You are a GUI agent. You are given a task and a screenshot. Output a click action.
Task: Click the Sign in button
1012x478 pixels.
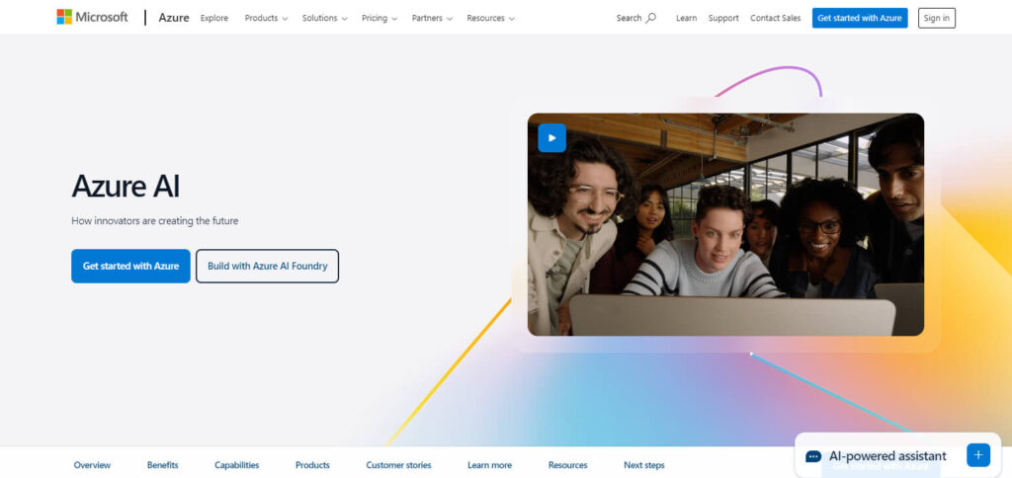(x=937, y=18)
